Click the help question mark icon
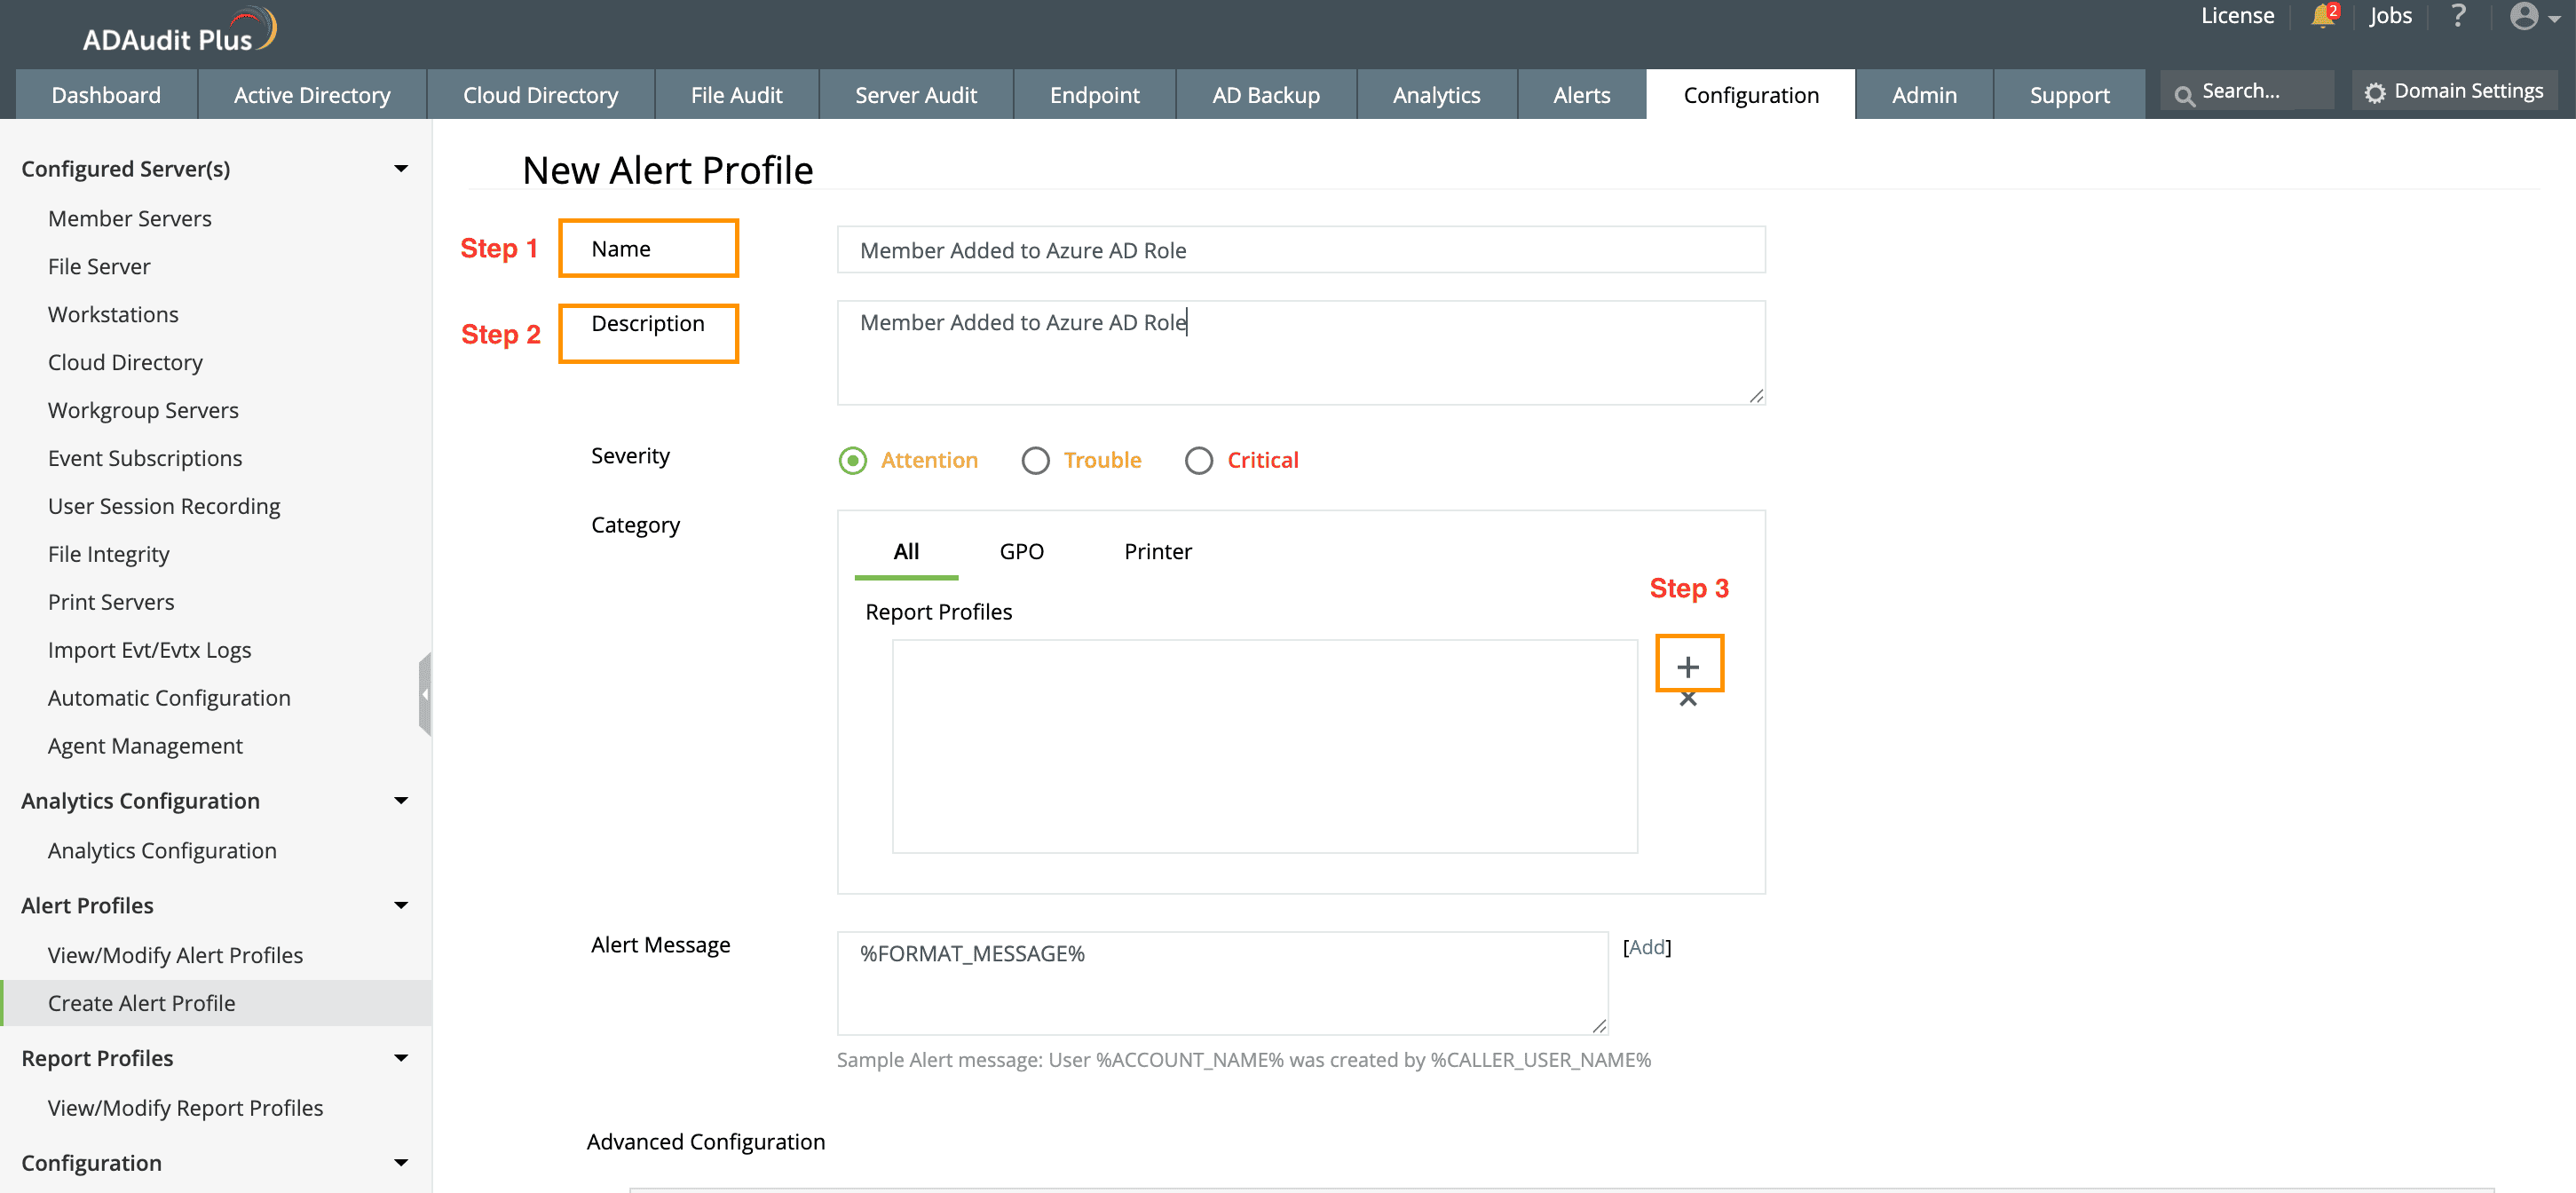Screen dimensions: 2576x1193 click(2459, 16)
